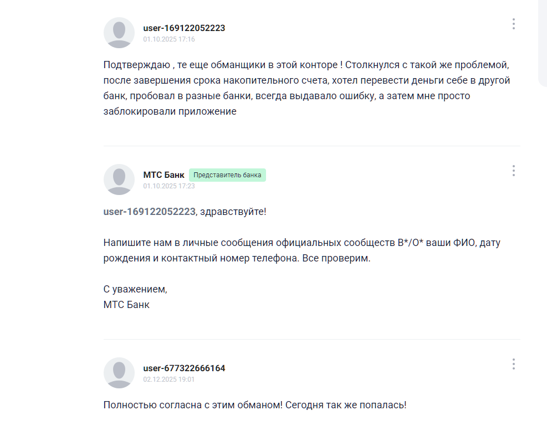Click the user-169122052223 mention in bank reply
This screenshot has height=436, width=547.
tap(149, 212)
